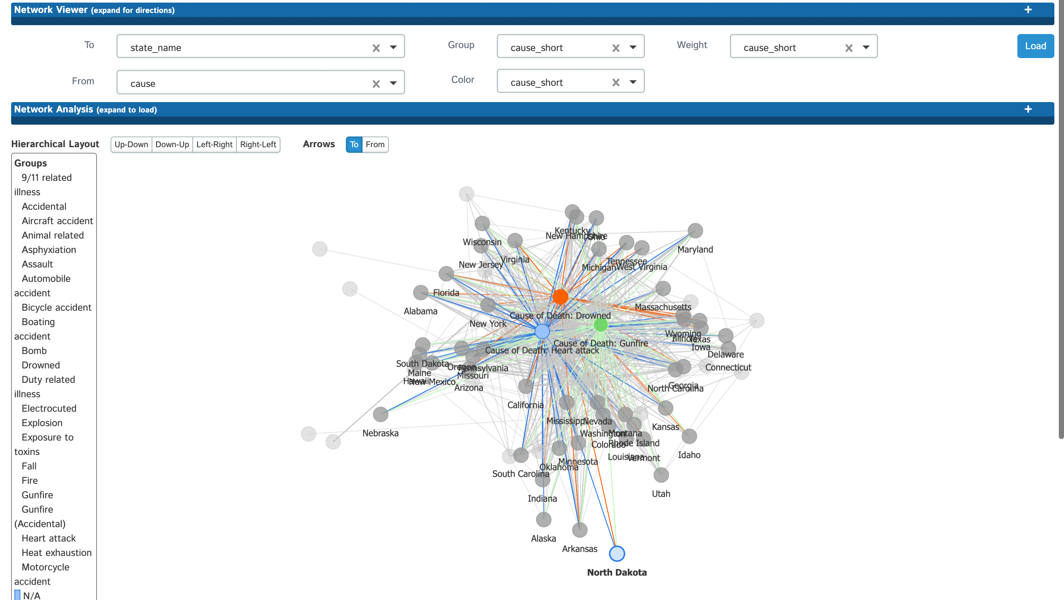Clear the cause selection in From field
This screenshot has width=1064, height=600.
click(376, 84)
